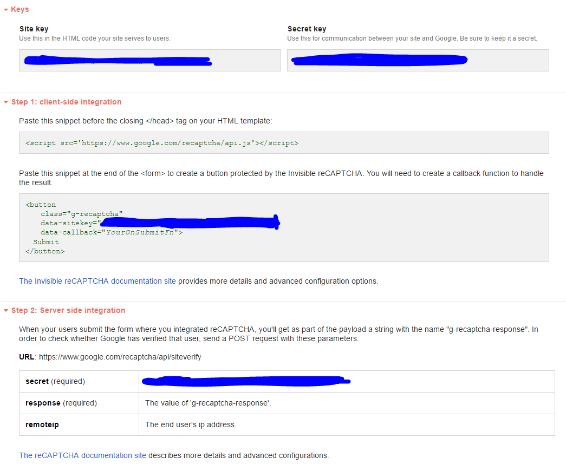Select the api.js script snippet box

point(284,143)
